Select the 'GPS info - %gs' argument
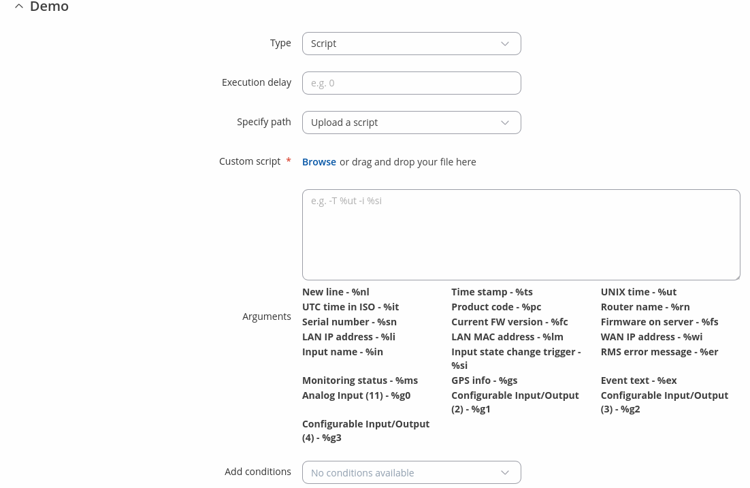 tap(484, 380)
